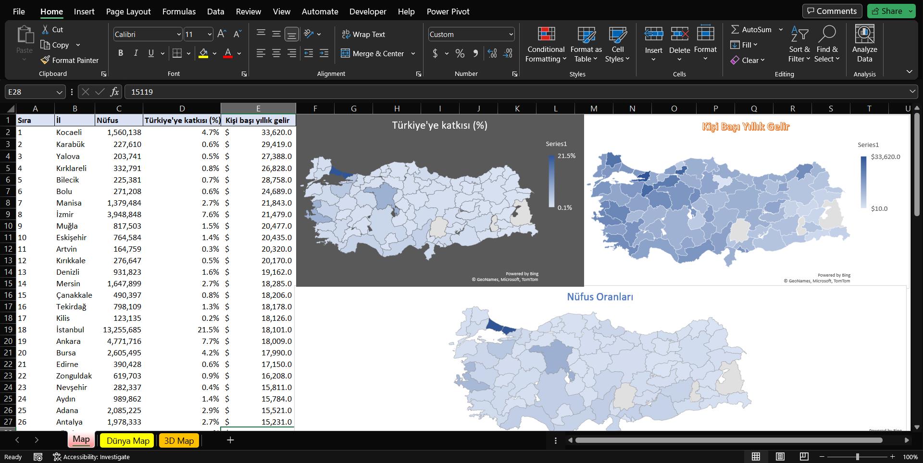
Task: Switch to the Dünya Map sheet
Action: coord(128,440)
